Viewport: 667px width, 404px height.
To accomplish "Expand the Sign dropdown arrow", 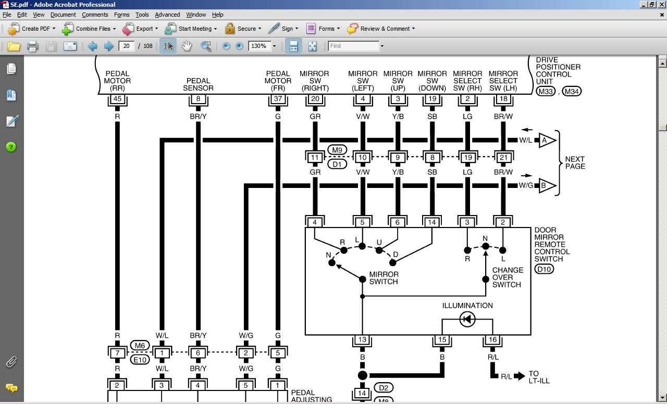I will 297,29.
